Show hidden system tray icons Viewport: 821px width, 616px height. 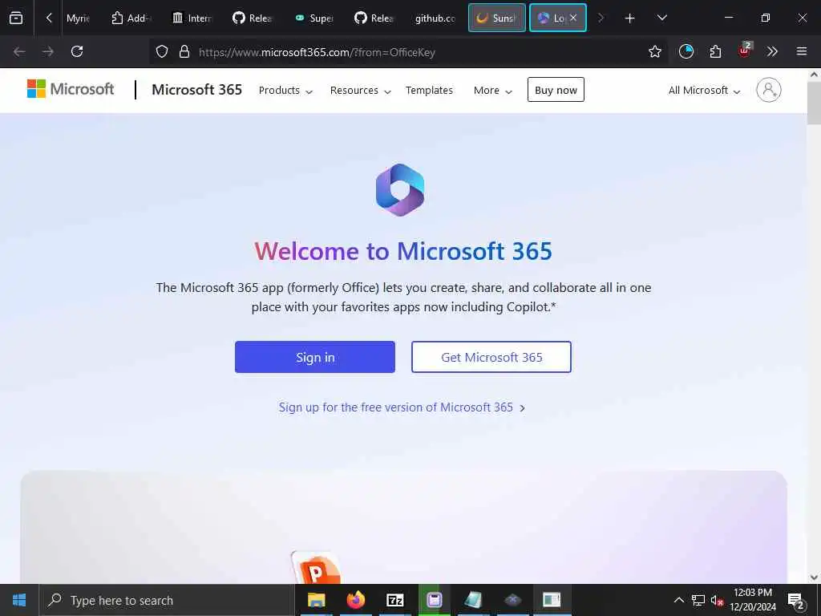click(678, 600)
